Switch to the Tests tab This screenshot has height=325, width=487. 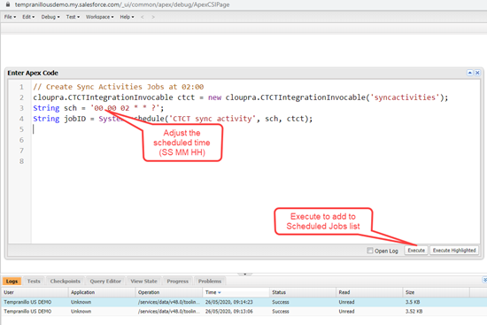(34, 282)
